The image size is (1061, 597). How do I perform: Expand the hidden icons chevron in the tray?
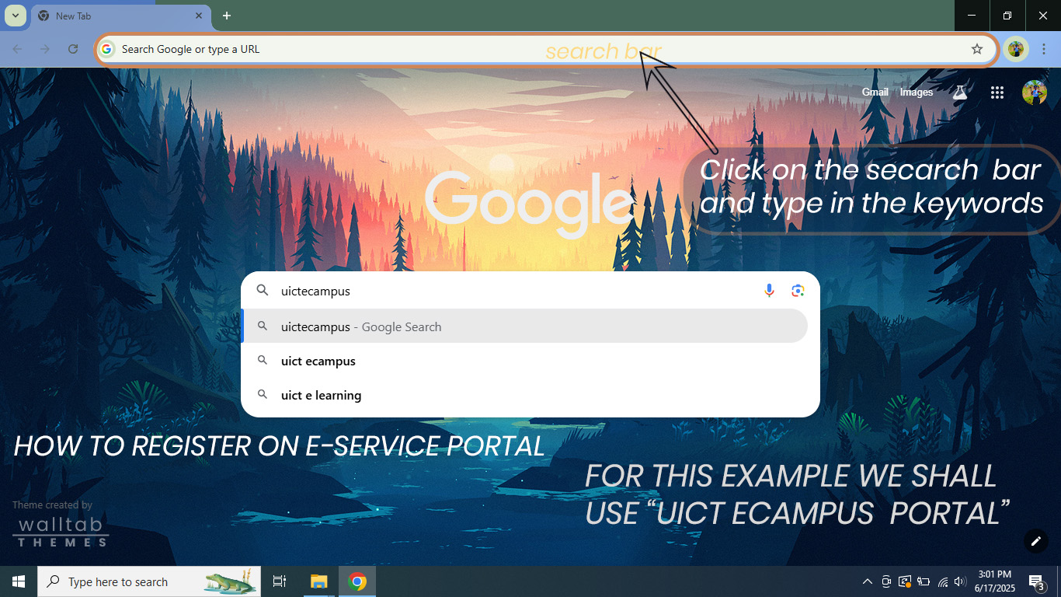pyautogui.click(x=867, y=581)
